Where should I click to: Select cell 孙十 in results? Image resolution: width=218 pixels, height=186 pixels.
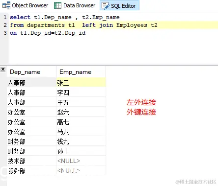point(81,151)
